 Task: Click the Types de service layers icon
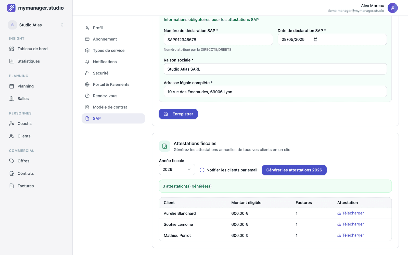[x=87, y=50]
